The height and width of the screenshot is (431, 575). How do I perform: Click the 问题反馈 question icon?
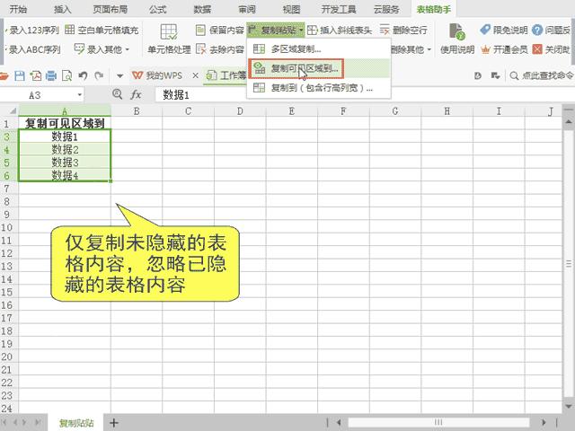pyautogui.click(x=537, y=30)
